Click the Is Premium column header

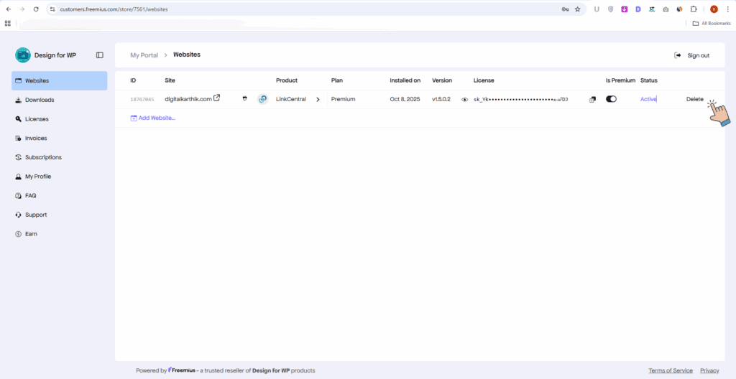[x=620, y=80]
